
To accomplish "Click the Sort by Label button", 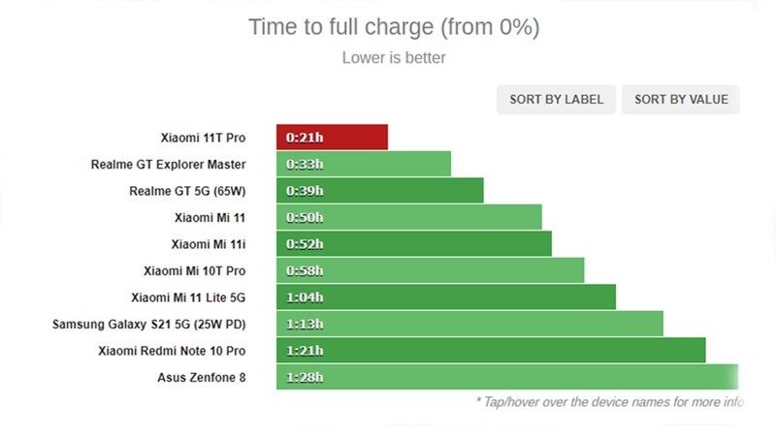I will pos(556,99).
